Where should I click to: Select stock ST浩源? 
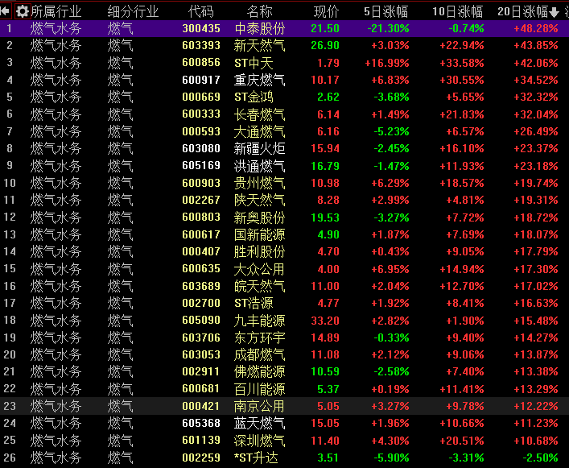click(254, 303)
